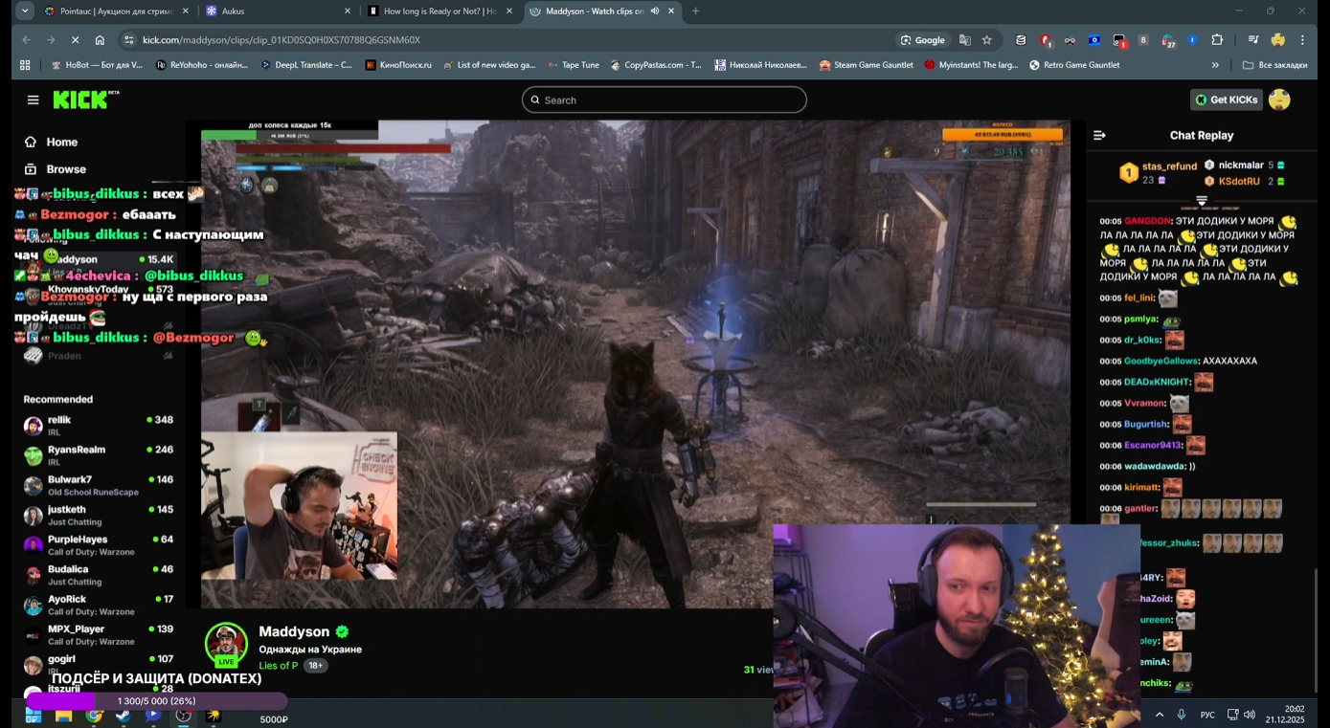Image resolution: width=1330 pixels, height=728 pixels.
Task: Expand the gifter leaderboard chevron
Action: (x=1202, y=201)
